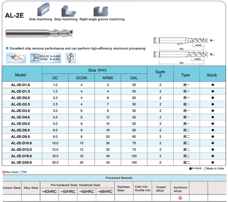The image size is (228, 202).
Task: Click the stock dot for AL-2E-D4.0
Action: (213, 117)
